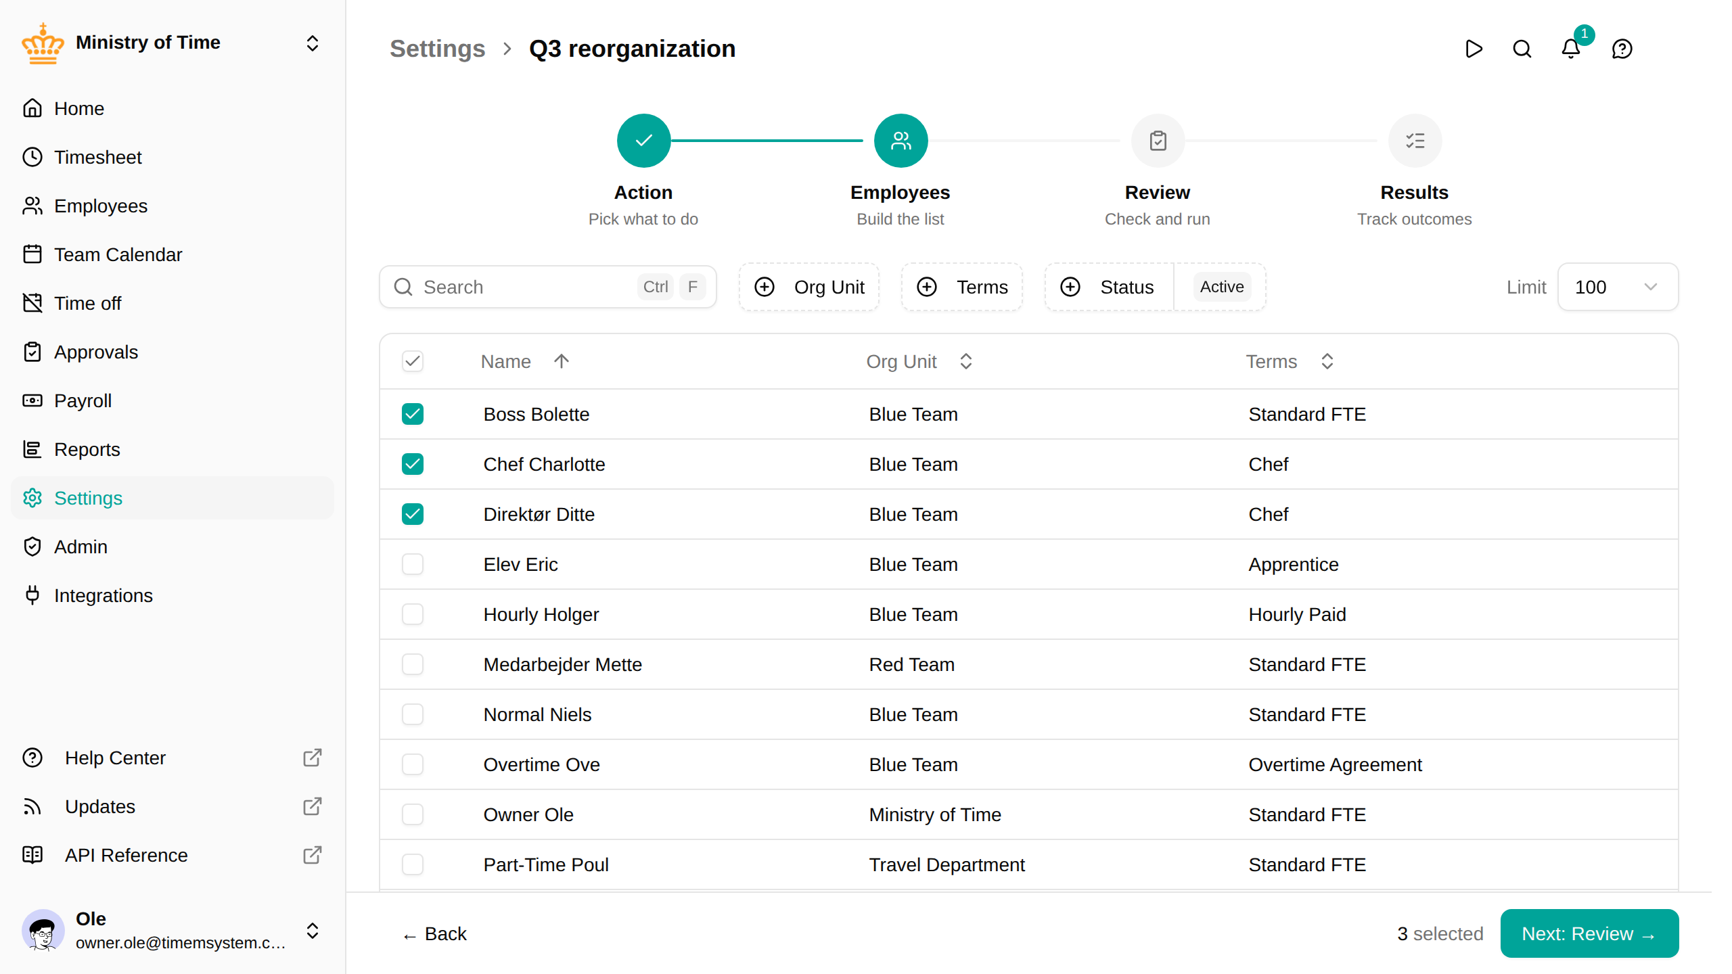
Task: Open Payroll in sidebar
Action: pos(173,400)
